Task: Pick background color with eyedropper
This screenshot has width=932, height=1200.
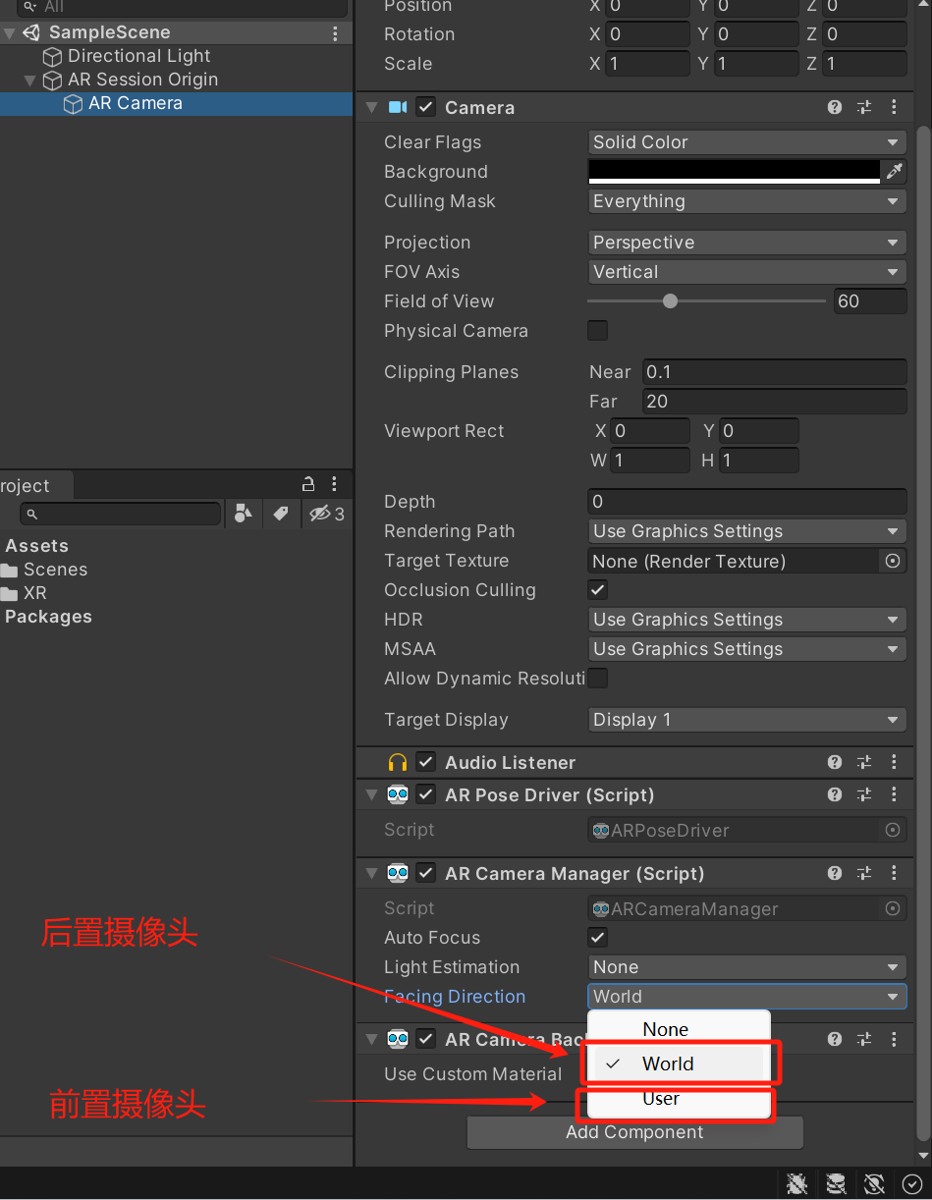Action: point(894,172)
